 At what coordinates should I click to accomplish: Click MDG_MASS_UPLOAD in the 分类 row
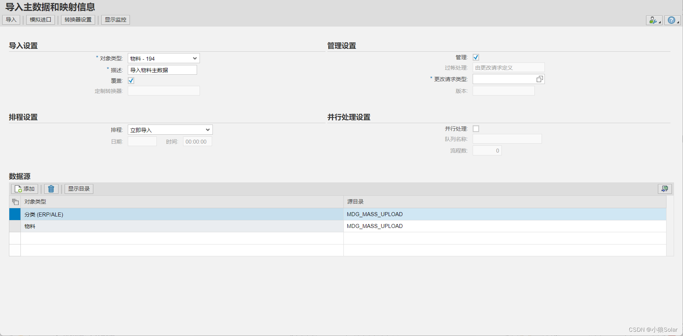point(375,214)
